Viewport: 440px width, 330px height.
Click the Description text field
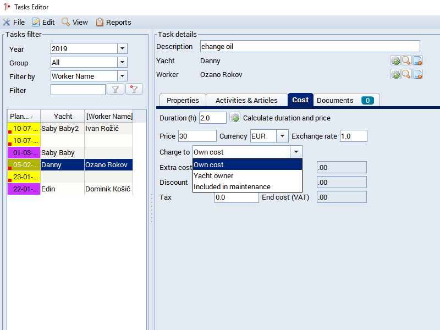tap(310, 47)
